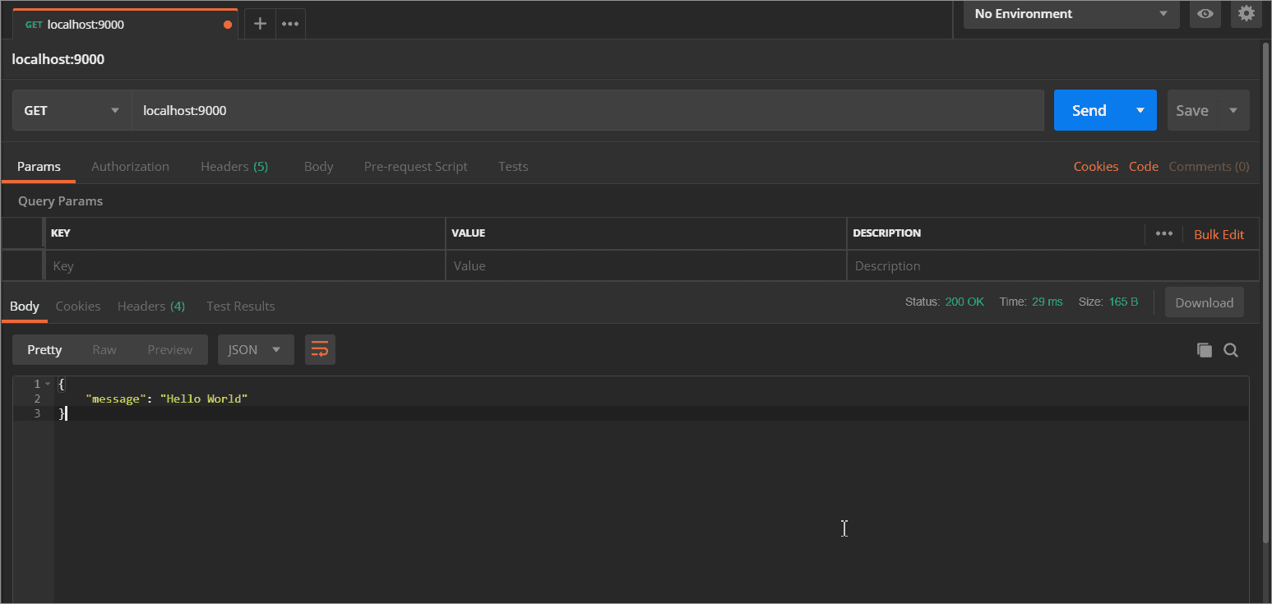1272x604 pixels.
Task: Copy response body to clipboard
Action: (x=1204, y=350)
